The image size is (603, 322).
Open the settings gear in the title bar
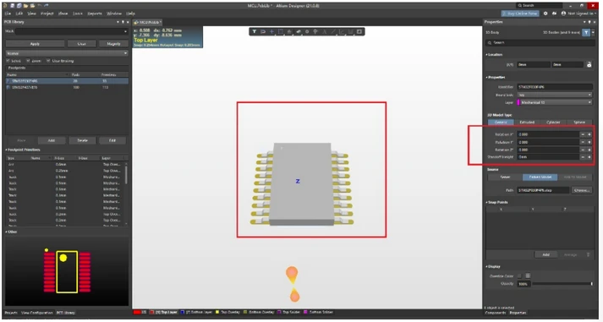click(545, 14)
